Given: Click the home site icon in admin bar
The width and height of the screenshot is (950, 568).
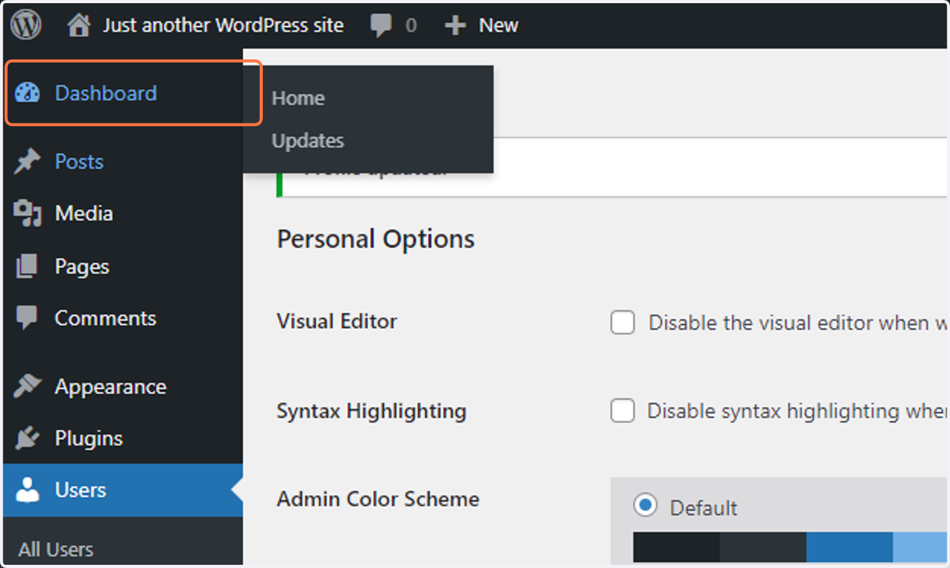Looking at the screenshot, I should click(x=78, y=25).
